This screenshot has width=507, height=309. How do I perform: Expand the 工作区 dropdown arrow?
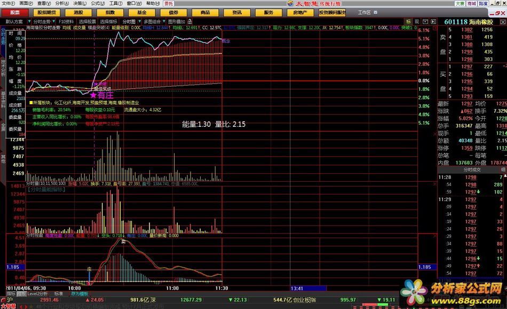click(375, 12)
